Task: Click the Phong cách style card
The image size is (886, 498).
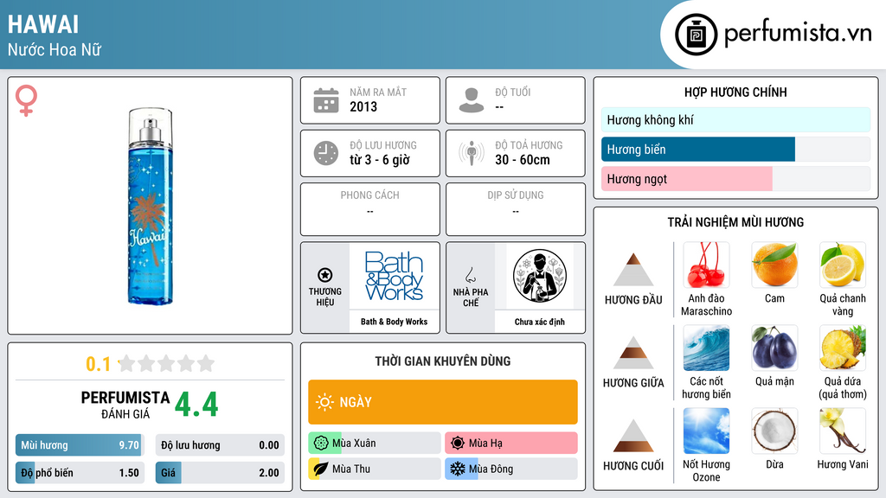Action: tap(370, 209)
